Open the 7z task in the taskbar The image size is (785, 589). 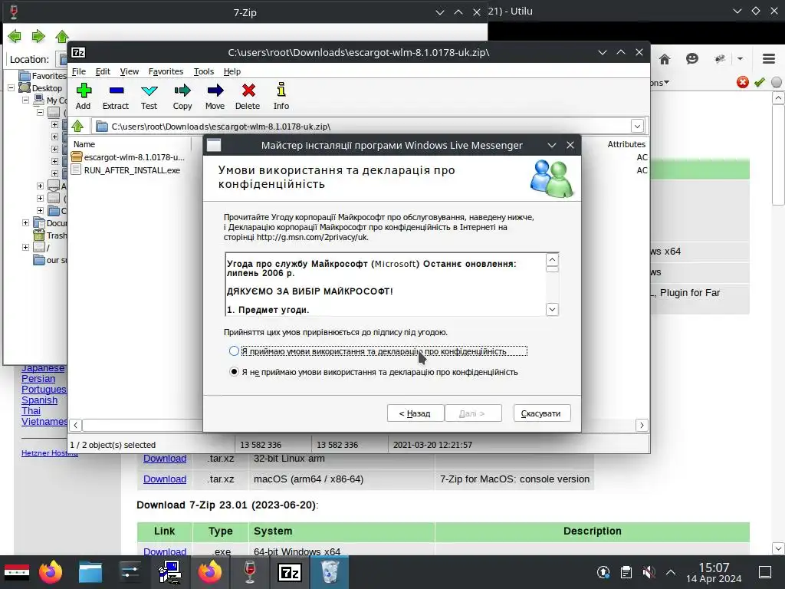[289, 572]
